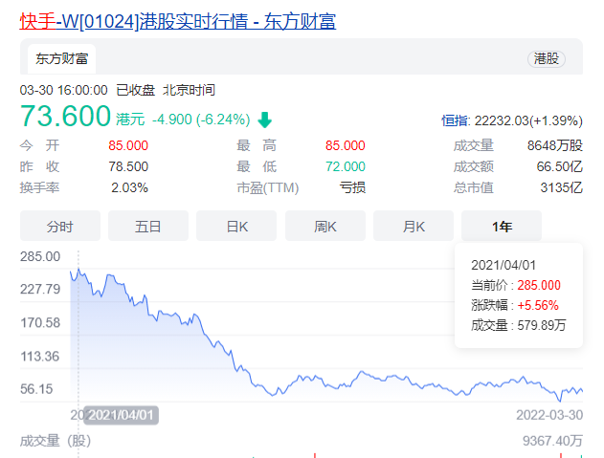Click the 已收盘 market status text
This screenshot has height=458, width=604.
[x=136, y=91]
